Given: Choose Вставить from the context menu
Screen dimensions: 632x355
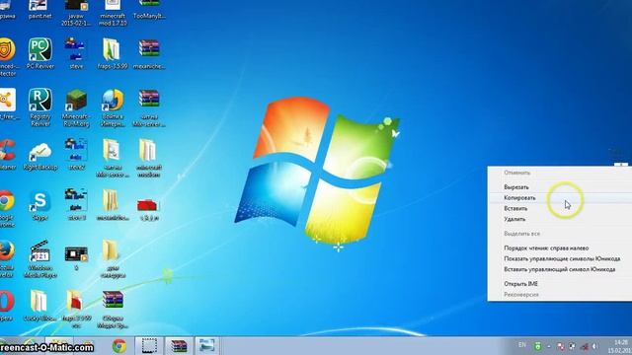Looking at the screenshot, I should (x=560, y=208).
